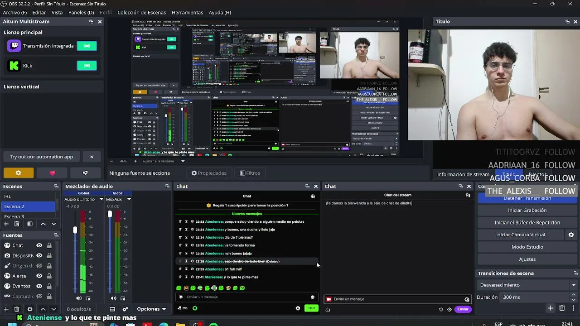Hide the Alerta source eye icon
Screen dimensions: 580x326
[x=39, y=276]
